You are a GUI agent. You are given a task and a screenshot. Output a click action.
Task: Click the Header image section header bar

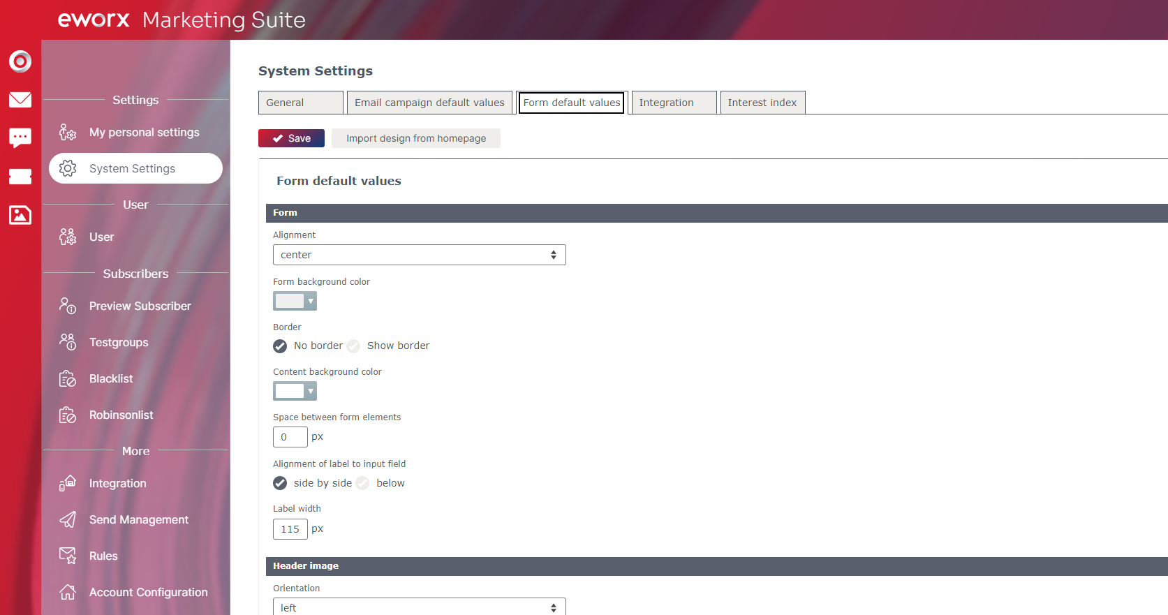(x=717, y=566)
